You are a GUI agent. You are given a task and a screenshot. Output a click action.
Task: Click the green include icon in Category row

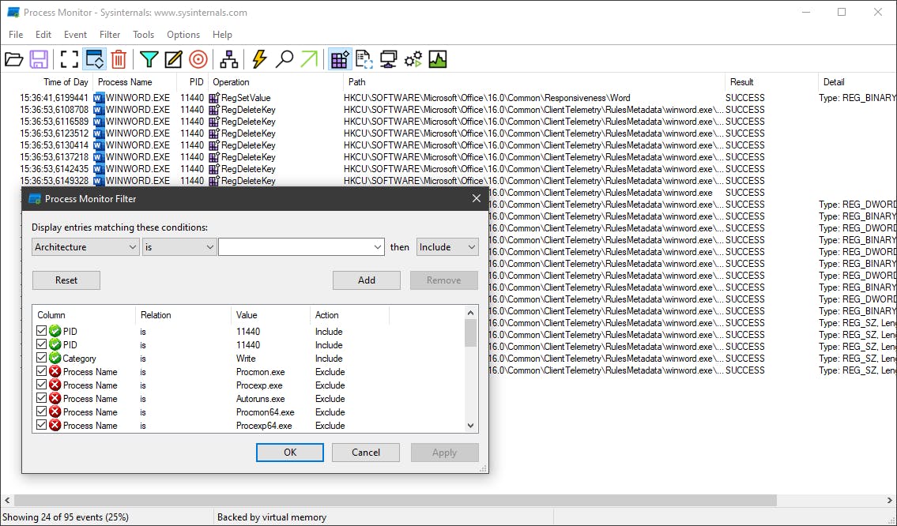click(55, 359)
